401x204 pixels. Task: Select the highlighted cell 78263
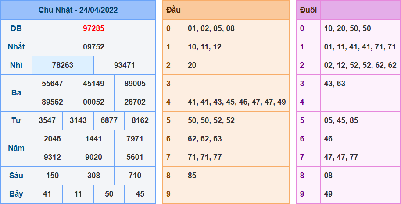[x=63, y=65]
